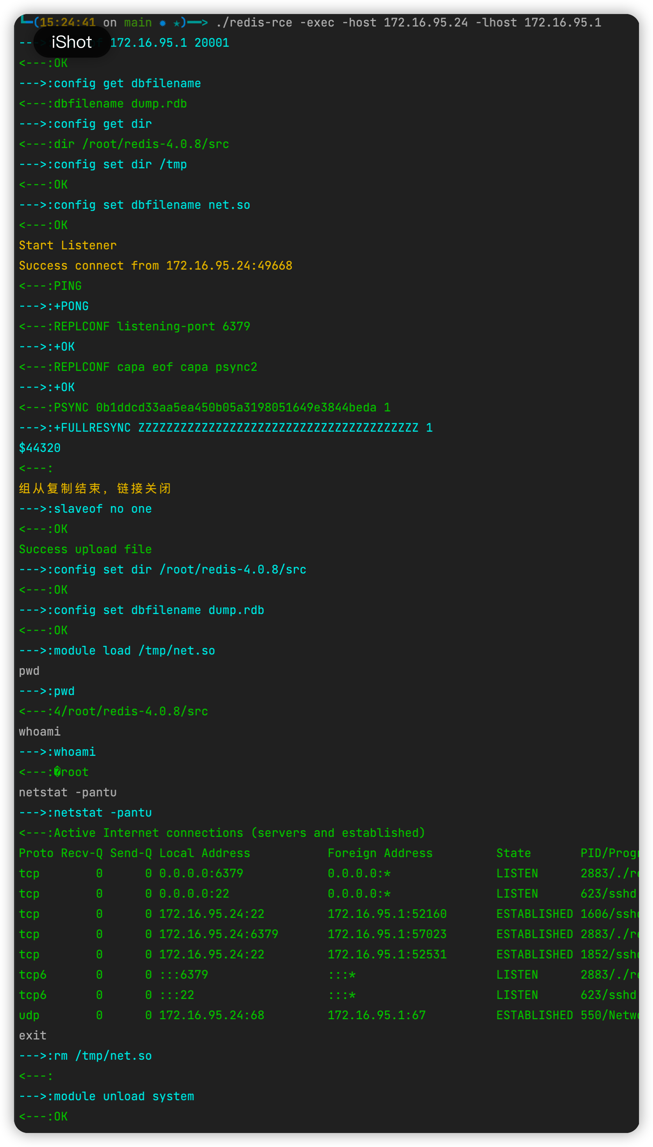Click 'REPLCONF listening-port 6379' line
The width and height of the screenshot is (653, 1147).
[134, 326]
